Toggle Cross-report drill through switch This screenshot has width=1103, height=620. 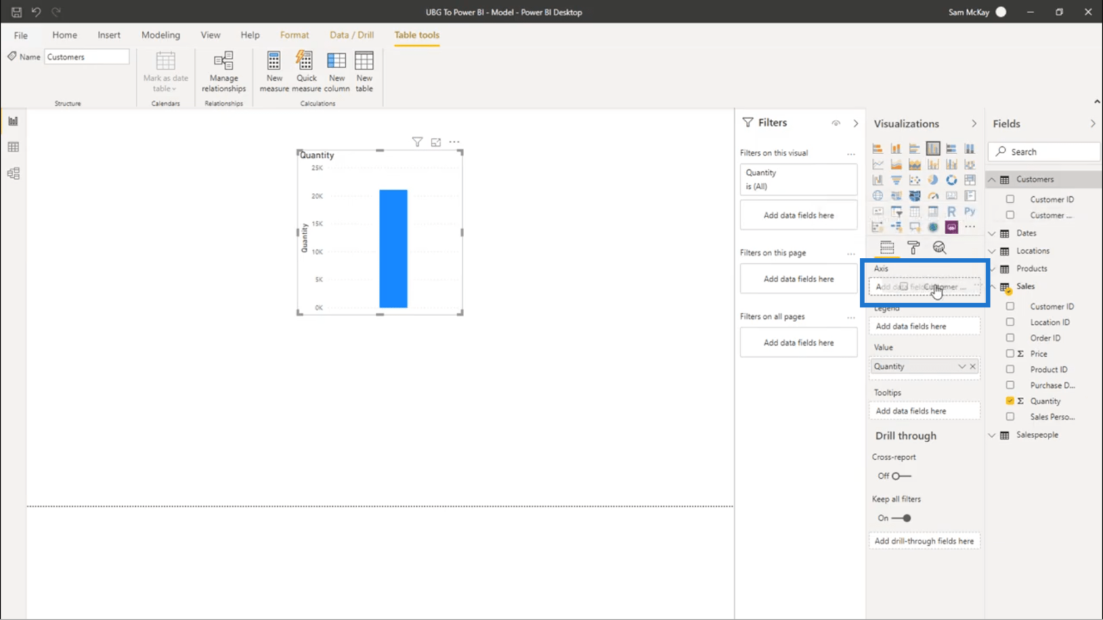(901, 476)
